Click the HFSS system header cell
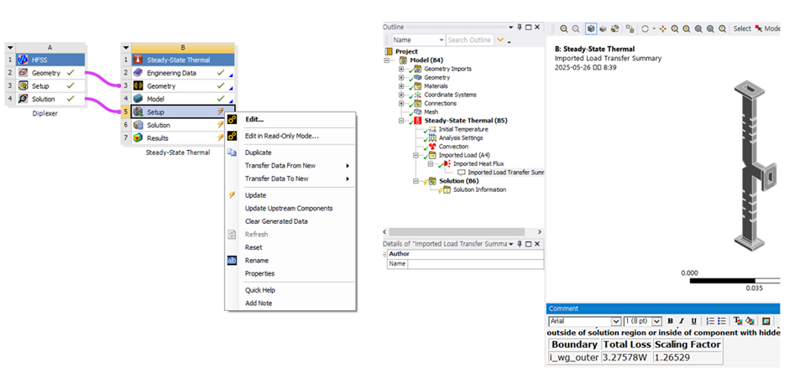This screenshot has width=789, height=373. 50,60
